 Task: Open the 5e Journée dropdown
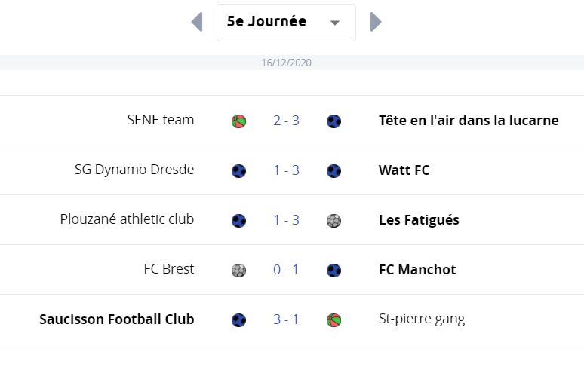[286, 23]
